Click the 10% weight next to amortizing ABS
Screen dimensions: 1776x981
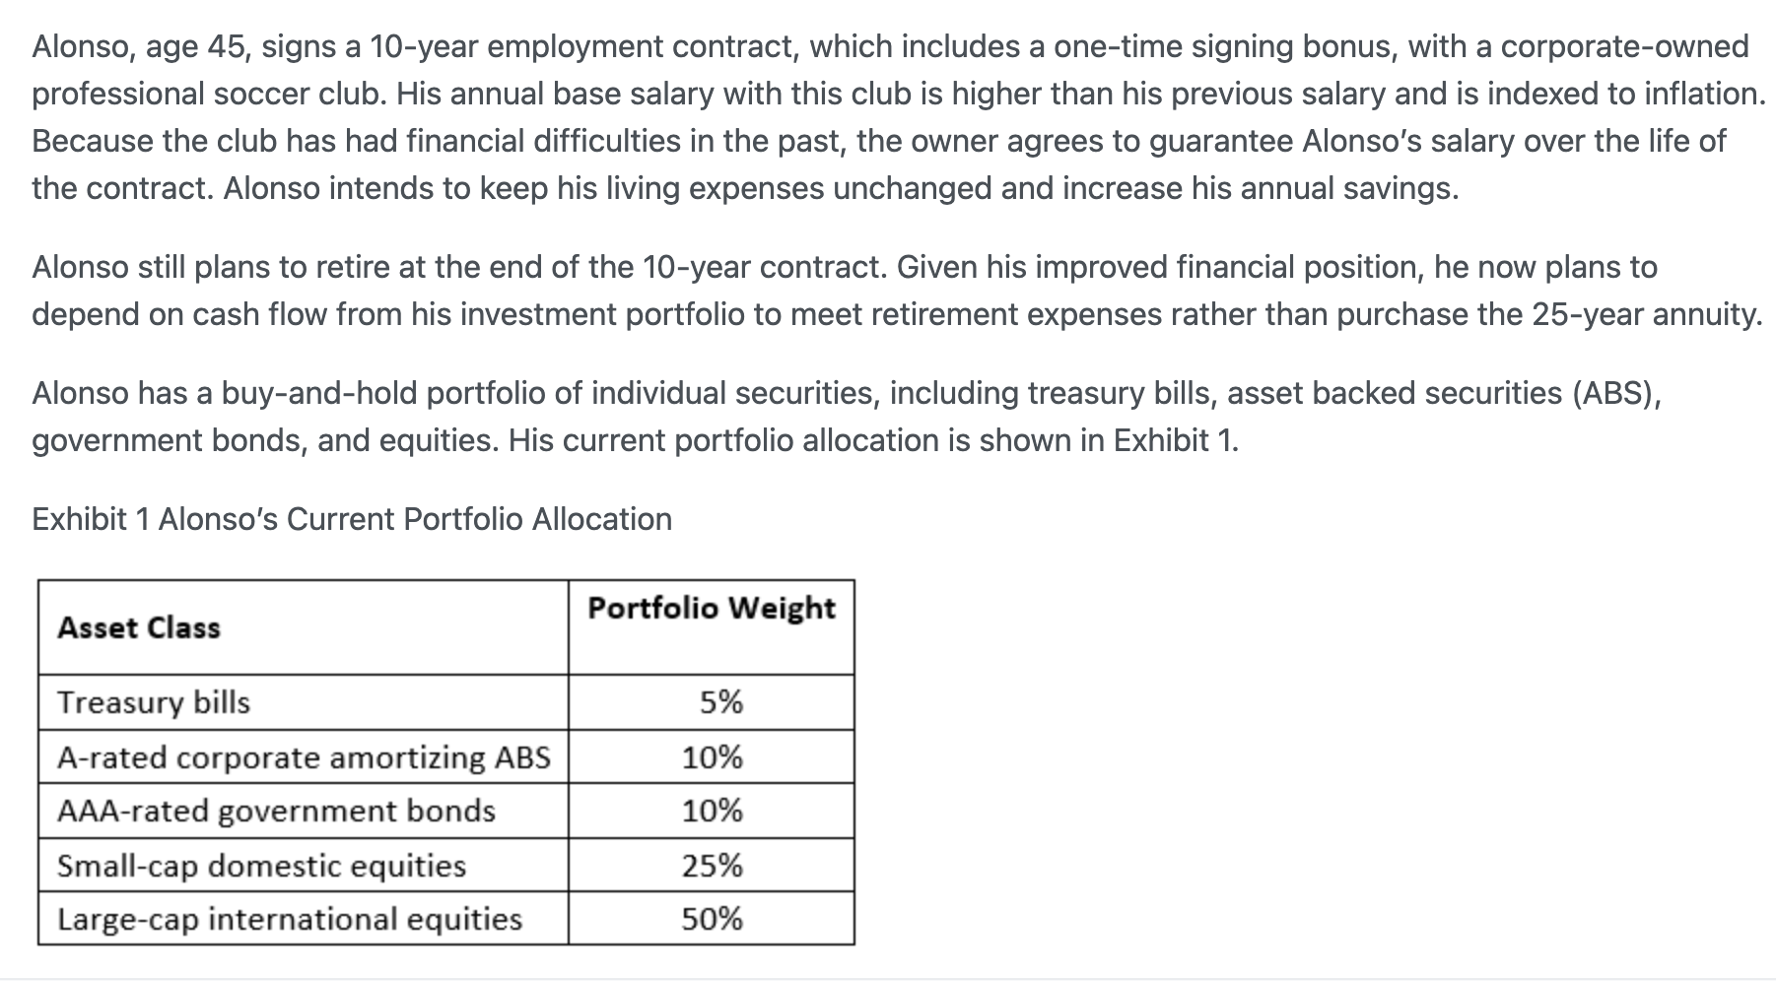713,757
